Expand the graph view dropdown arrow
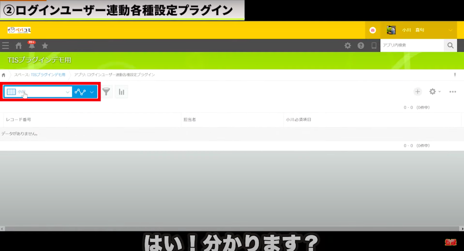 [x=92, y=92]
